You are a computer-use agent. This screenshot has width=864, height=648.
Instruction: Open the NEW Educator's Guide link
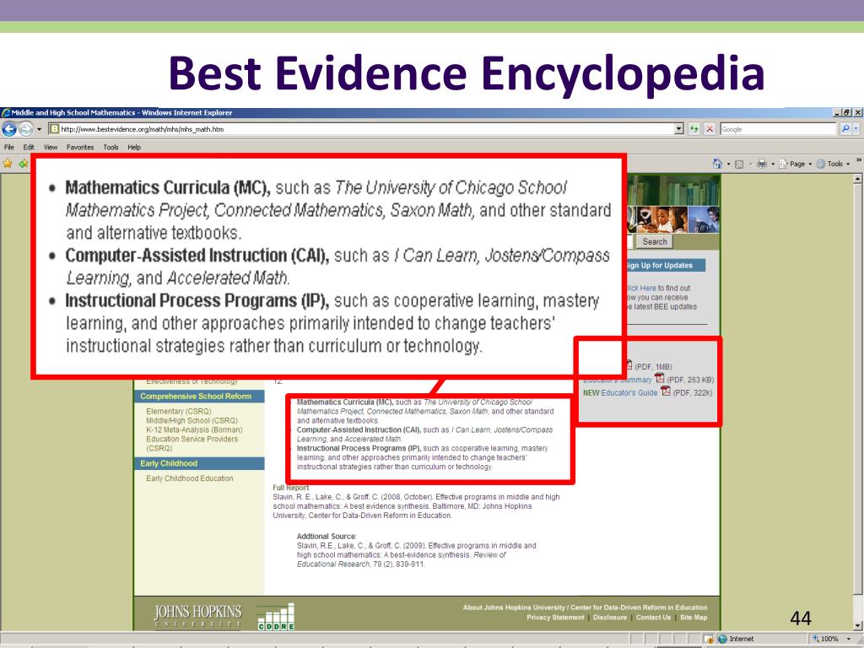click(x=620, y=393)
